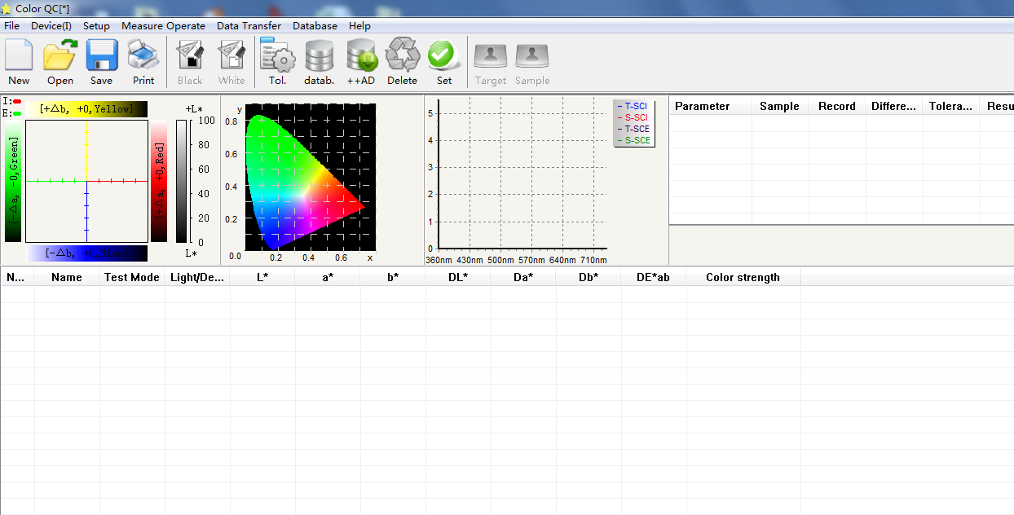Toggle the T-SCE legend entry
1014x515 pixels.
[x=633, y=129]
